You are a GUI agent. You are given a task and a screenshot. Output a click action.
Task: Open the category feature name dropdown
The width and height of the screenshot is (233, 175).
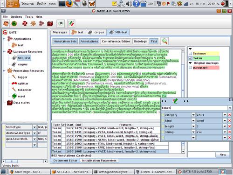tap(193, 115)
